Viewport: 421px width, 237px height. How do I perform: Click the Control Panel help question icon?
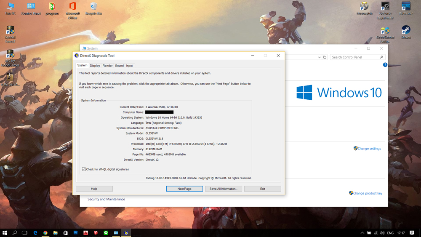tap(385, 65)
